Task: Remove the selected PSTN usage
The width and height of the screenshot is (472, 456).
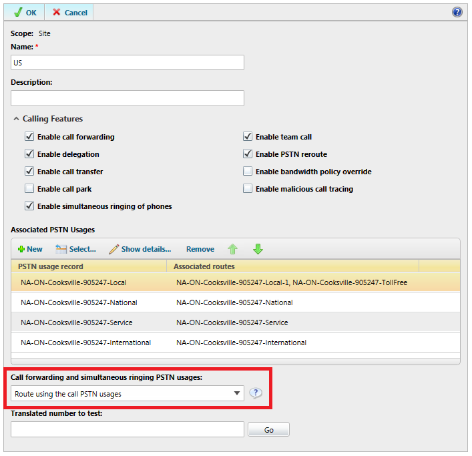Action: 200,249
